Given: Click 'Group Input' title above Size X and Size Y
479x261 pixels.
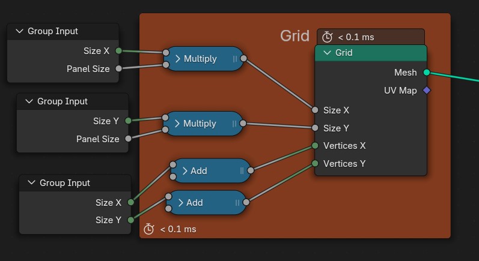Looking at the screenshot, I should (65, 182).
